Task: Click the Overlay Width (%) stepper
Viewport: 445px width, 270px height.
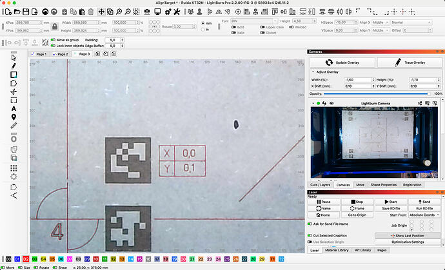Action: tap(373, 80)
